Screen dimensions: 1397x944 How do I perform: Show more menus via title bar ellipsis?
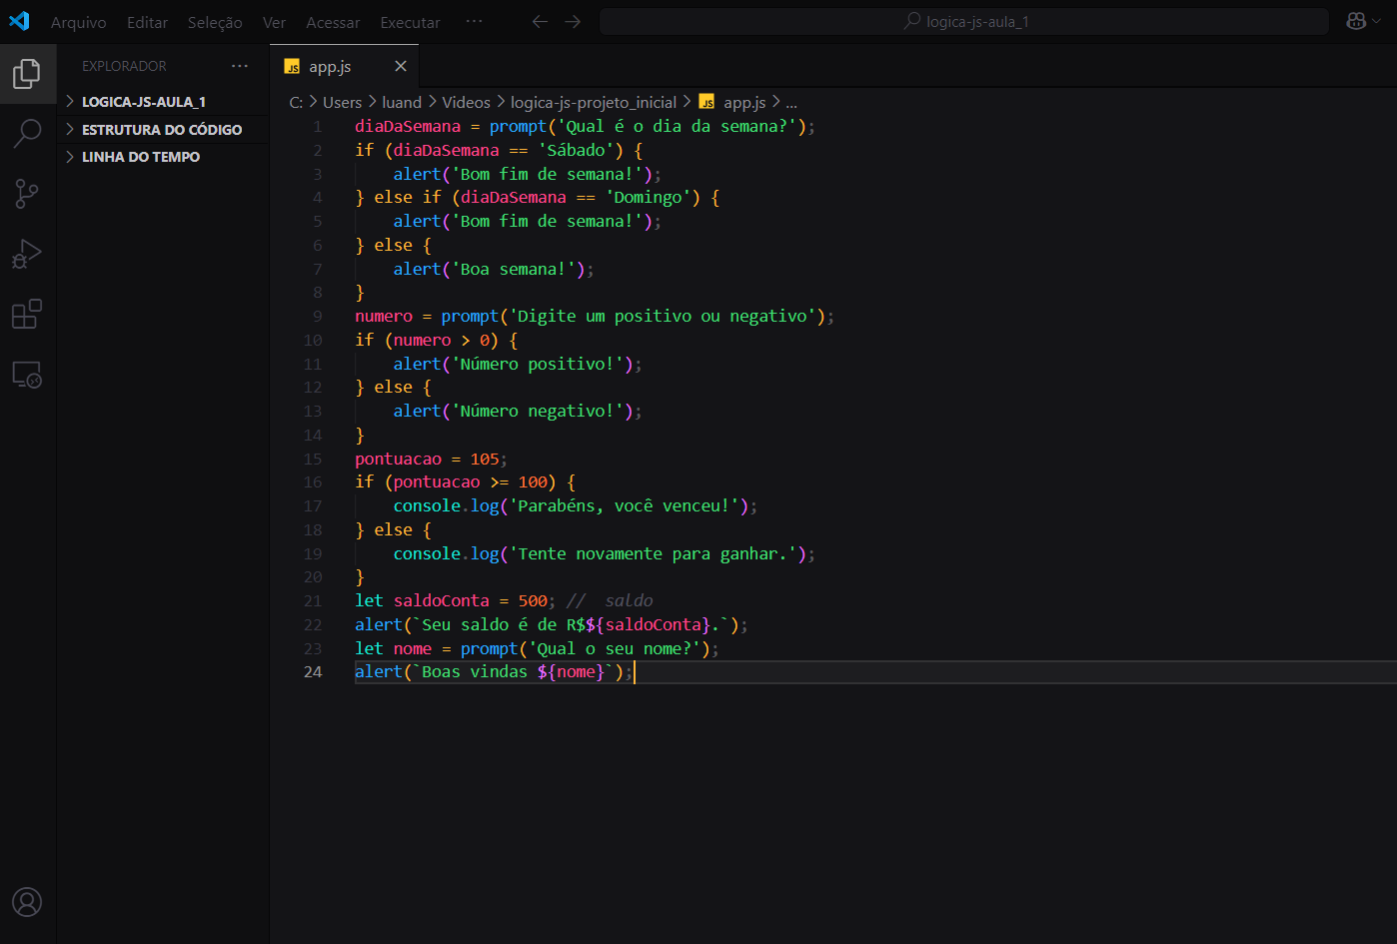click(x=475, y=21)
